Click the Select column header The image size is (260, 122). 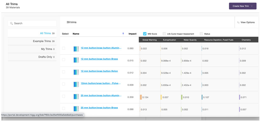[65, 34]
